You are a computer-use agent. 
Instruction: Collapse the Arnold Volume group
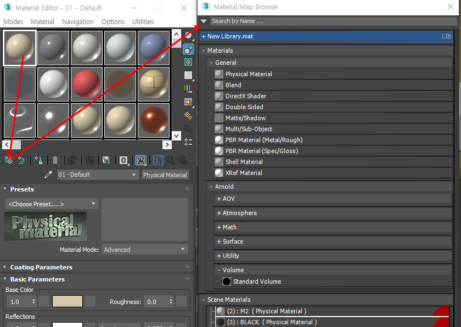point(219,270)
